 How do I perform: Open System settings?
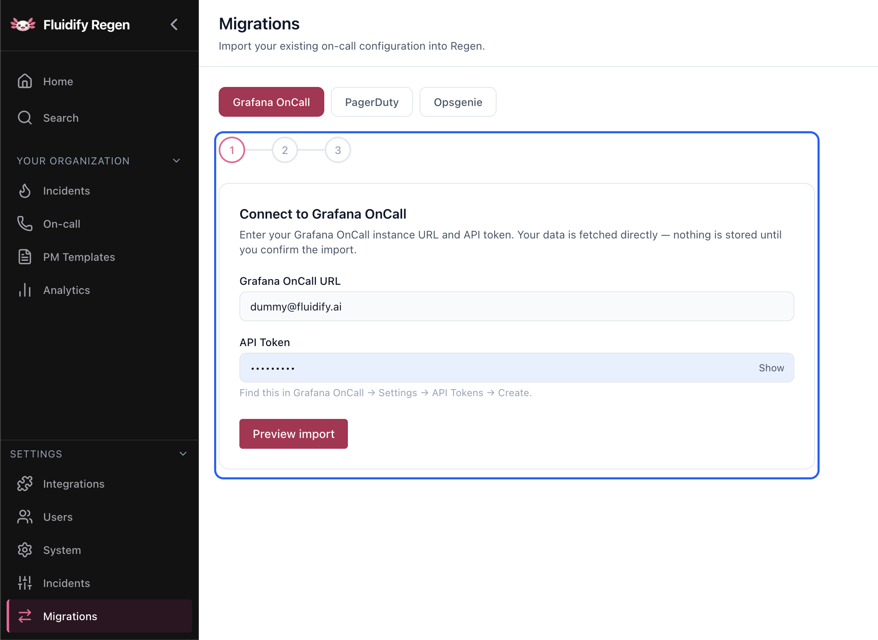99,550
